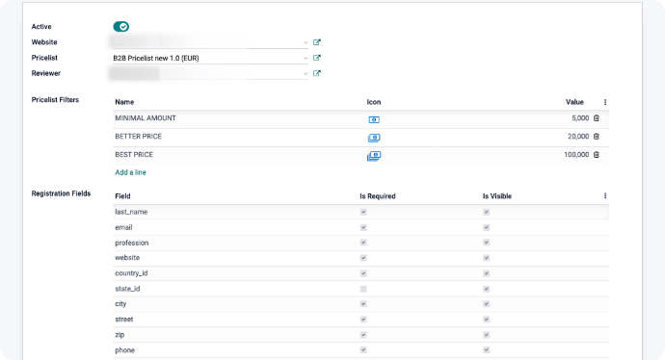Select the profession field row
Viewport: 665px width, 360px height.
coord(360,243)
